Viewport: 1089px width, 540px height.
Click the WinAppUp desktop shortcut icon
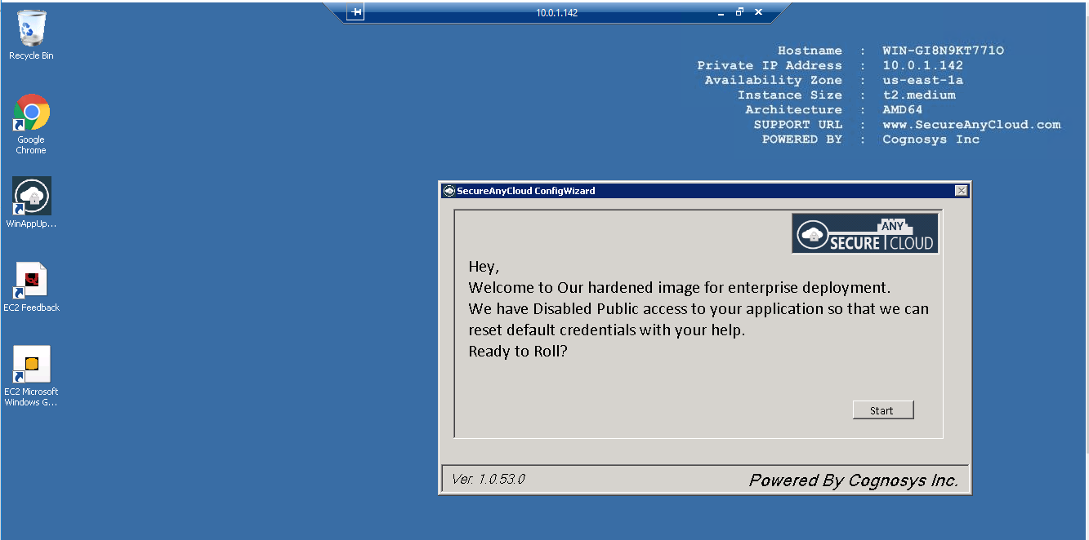(31, 197)
